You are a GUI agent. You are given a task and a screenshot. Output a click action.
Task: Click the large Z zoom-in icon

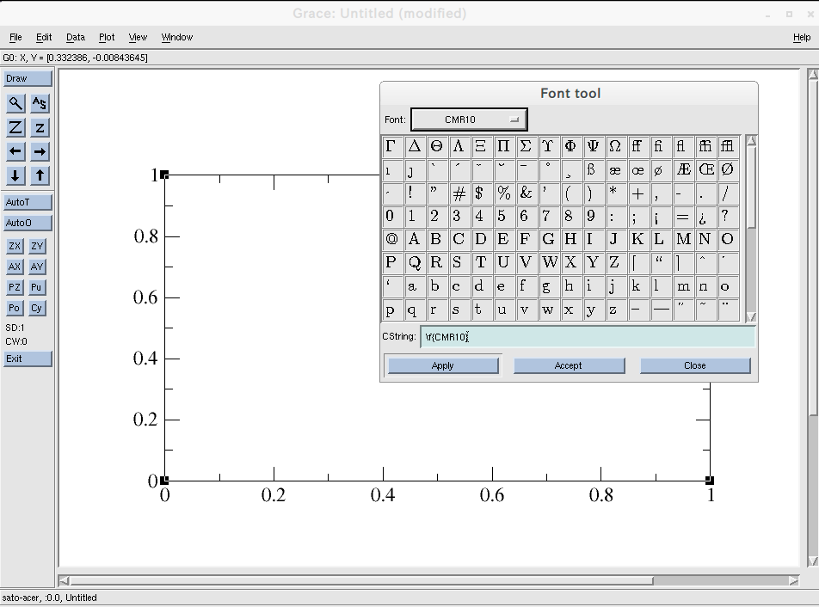pyautogui.click(x=15, y=127)
